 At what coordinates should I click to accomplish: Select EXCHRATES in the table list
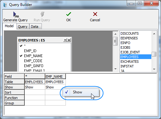(x=136, y=62)
